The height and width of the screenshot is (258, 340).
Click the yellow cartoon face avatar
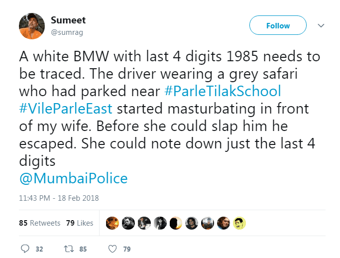239,223
